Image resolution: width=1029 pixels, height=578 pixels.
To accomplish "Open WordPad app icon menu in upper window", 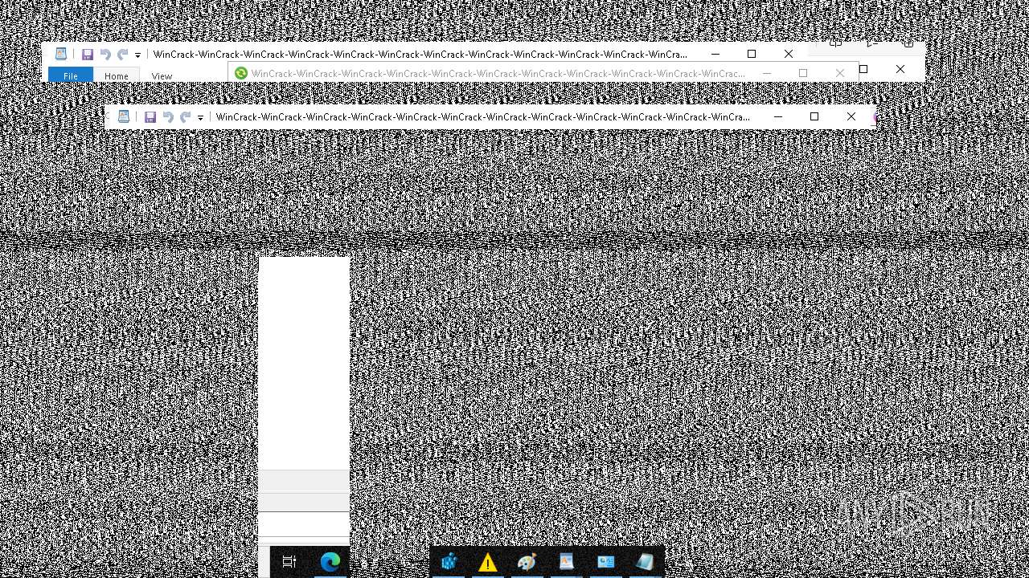I will click(x=60, y=54).
